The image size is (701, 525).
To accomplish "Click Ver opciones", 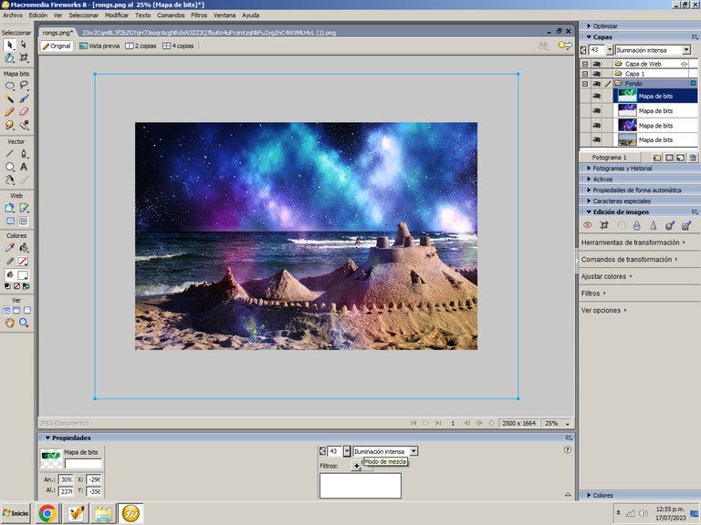I will [x=603, y=310].
